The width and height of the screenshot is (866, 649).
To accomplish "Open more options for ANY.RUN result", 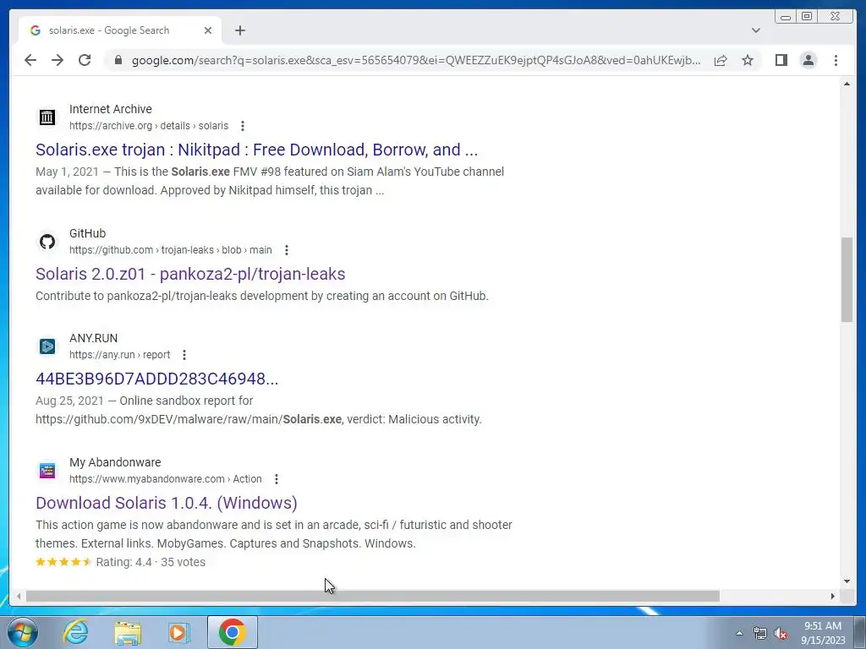I will (x=184, y=355).
